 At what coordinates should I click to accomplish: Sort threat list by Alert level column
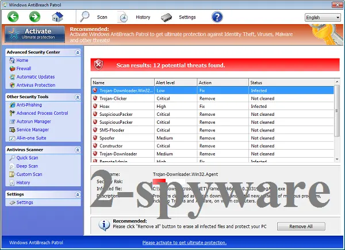click(175, 83)
